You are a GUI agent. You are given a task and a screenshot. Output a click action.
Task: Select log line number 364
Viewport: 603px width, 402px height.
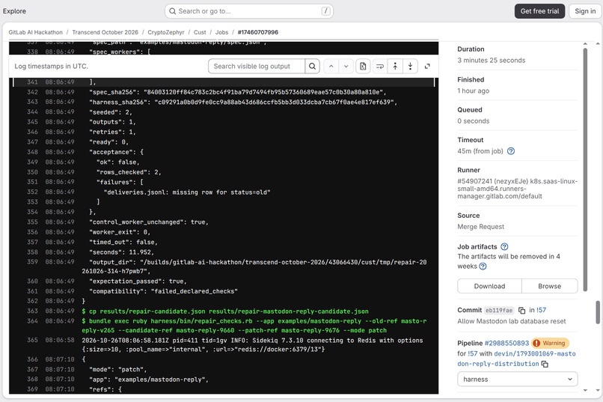[32, 321]
